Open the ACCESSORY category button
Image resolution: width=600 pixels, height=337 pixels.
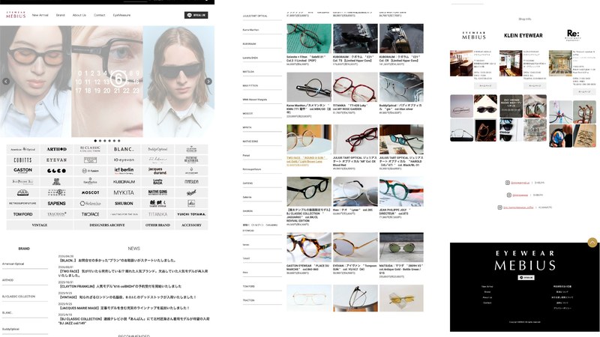tap(191, 225)
